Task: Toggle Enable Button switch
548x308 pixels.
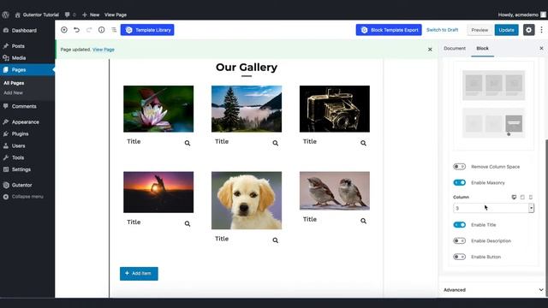Action: 459,257
